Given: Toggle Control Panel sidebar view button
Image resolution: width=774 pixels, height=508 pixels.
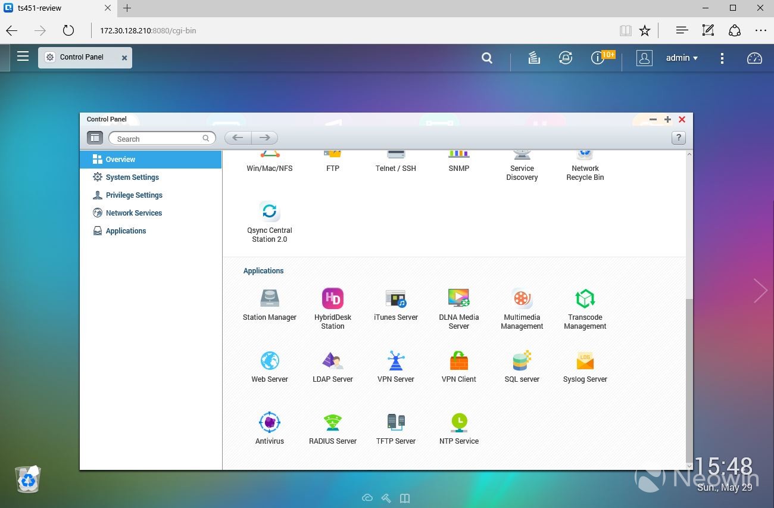Looking at the screenshot, I should pyautogui.click(x=95, y=138).
